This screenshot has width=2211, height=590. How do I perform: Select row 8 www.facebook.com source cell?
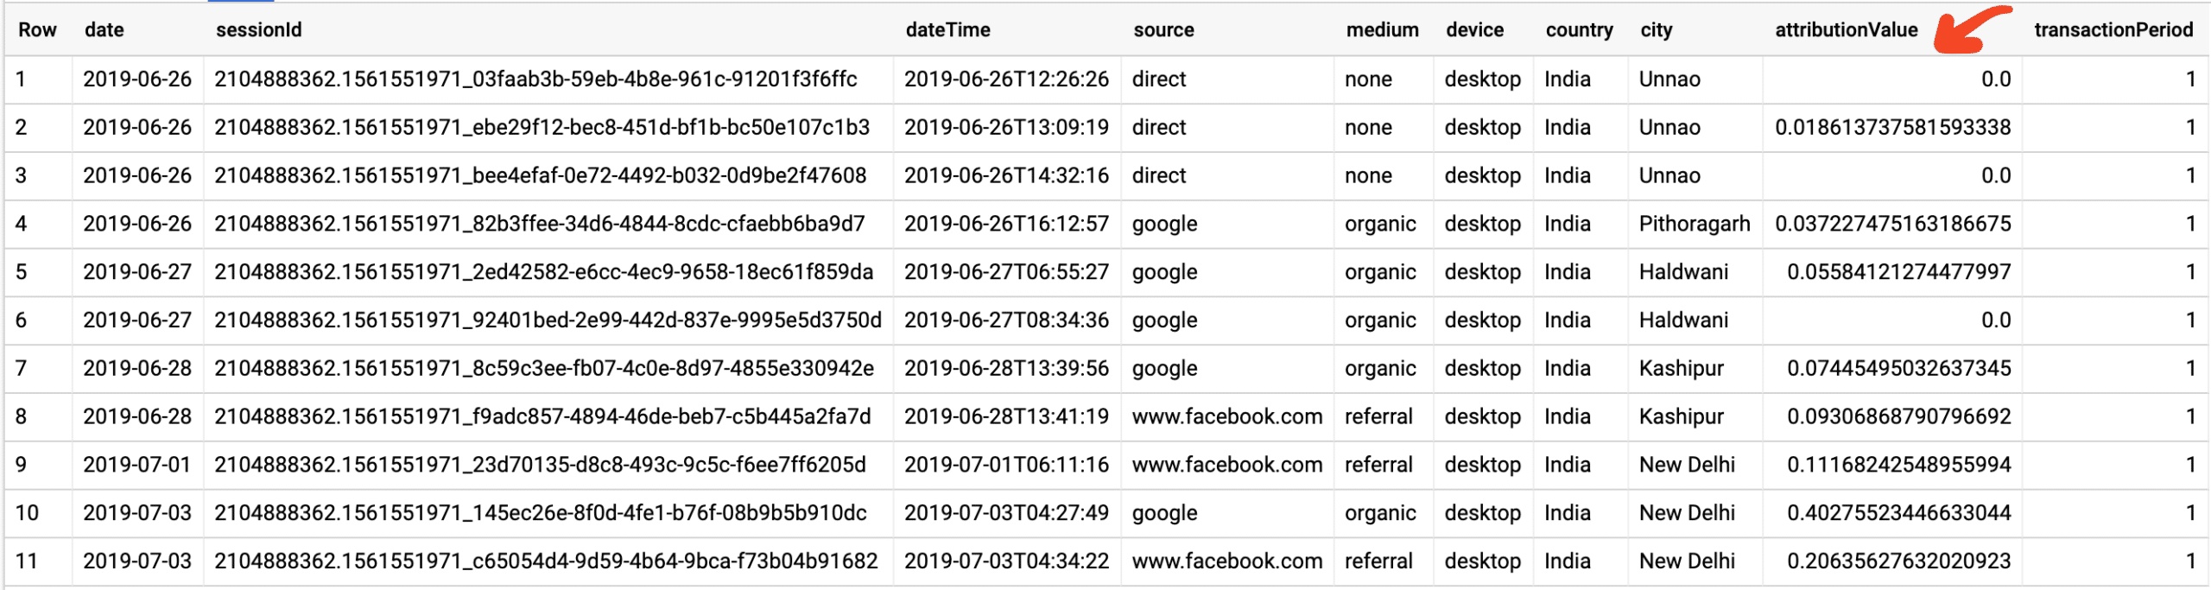[x=1226, y=416]
